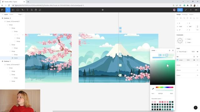Click the Share button
200x112 pixels.
180,10
